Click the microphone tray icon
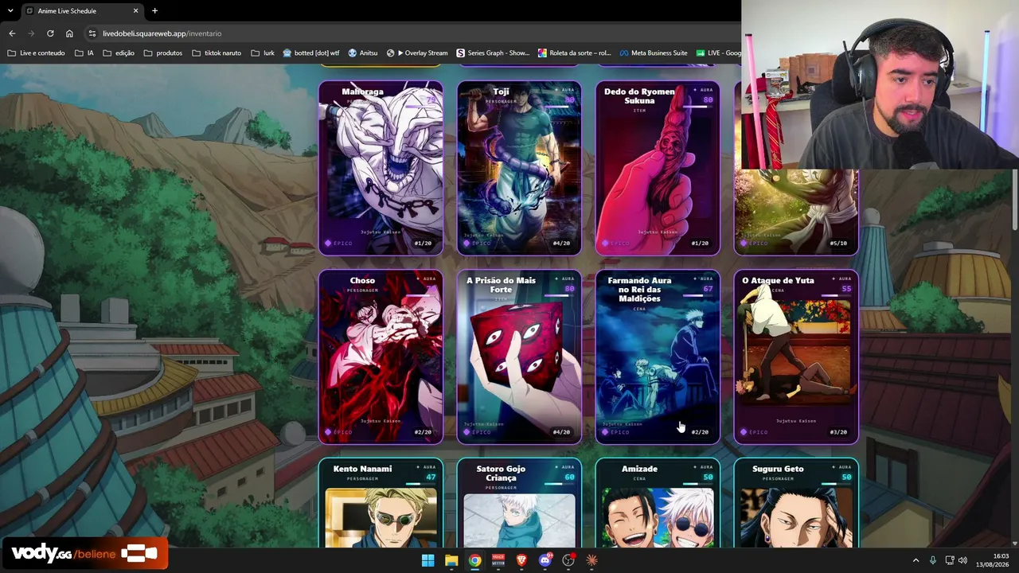Screen dimensions: 1019x573 point(933,560)
